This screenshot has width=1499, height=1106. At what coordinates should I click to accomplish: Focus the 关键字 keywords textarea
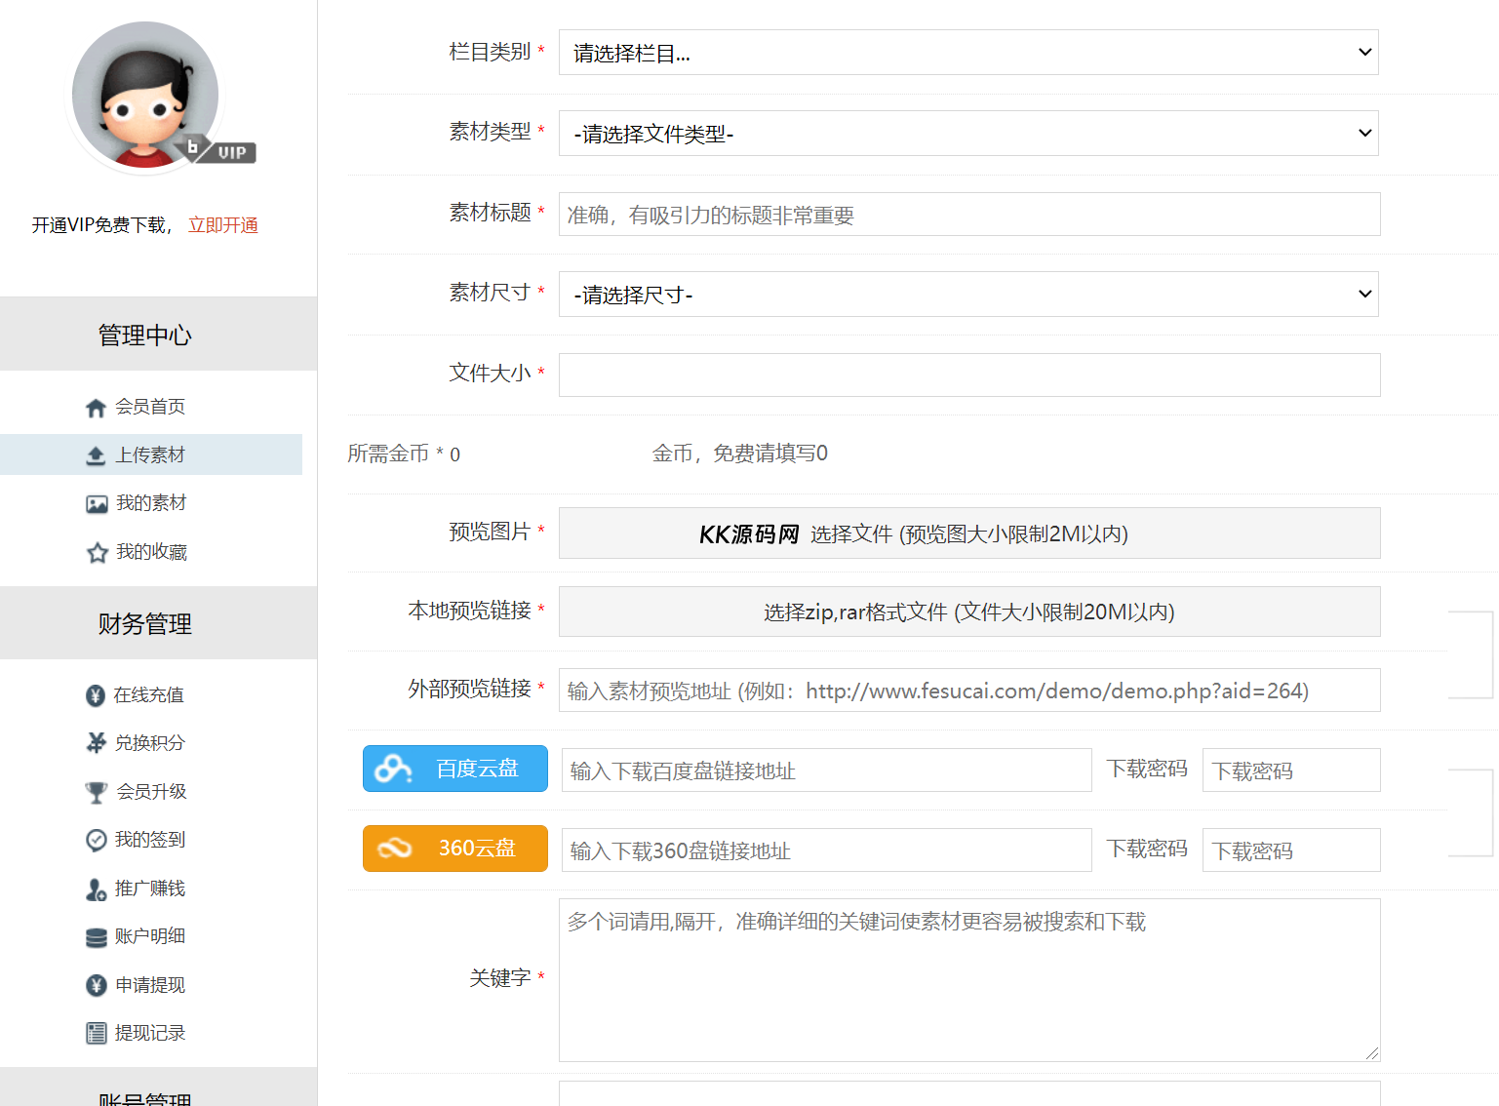click(x=969, y=980)
